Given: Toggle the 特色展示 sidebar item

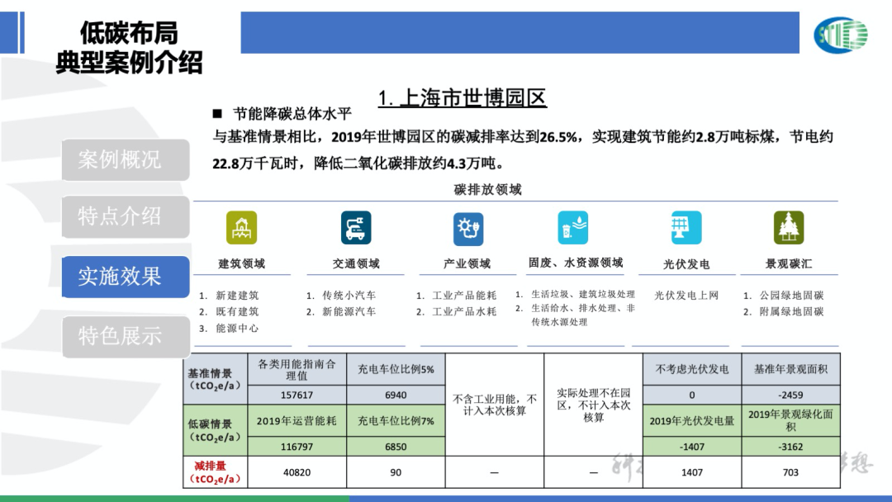Looking at the screenshot, I should coord(125,337).
